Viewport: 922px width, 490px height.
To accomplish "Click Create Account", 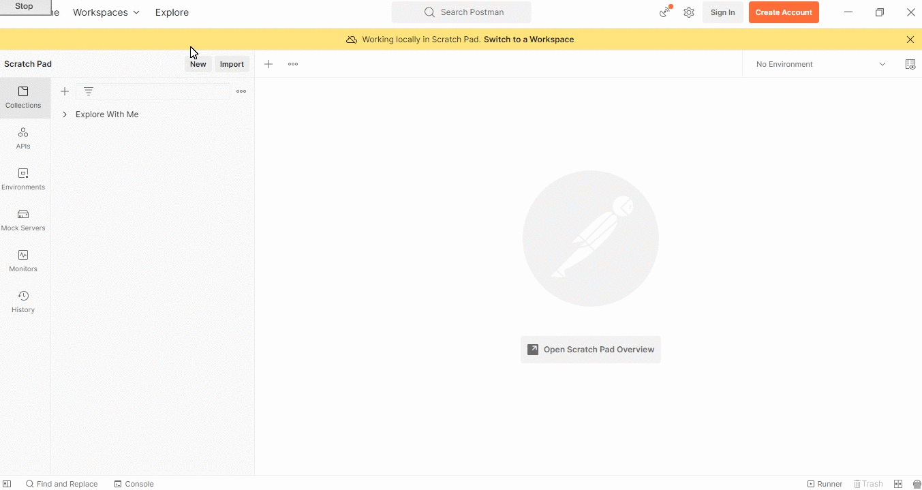I will (784, 12).
